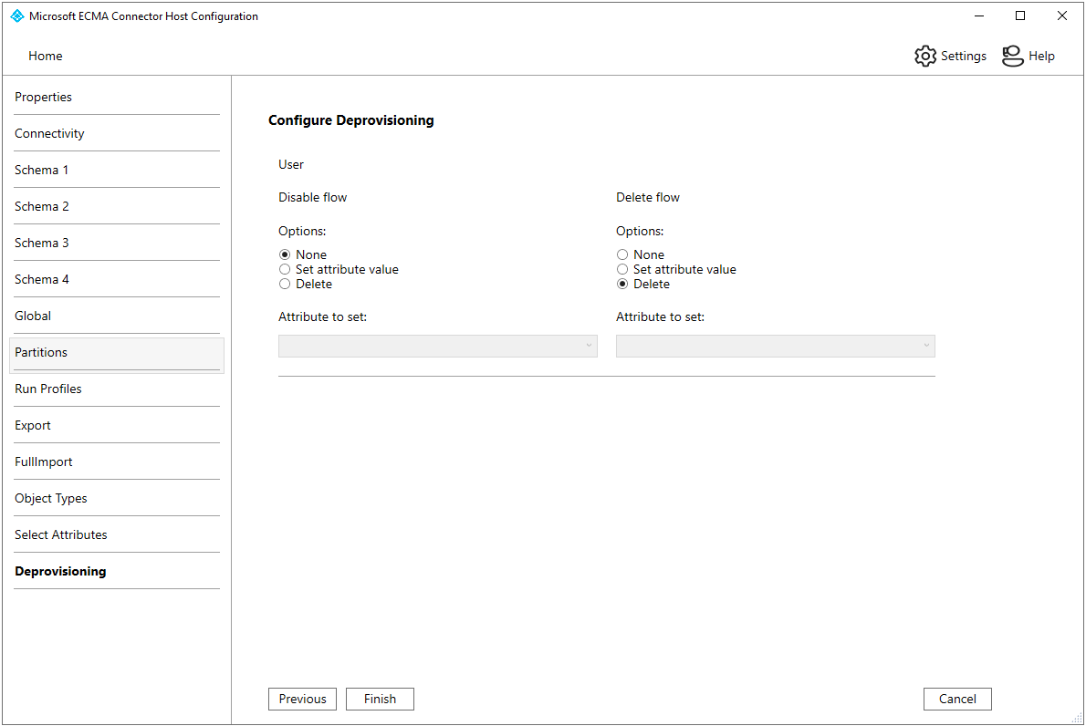This screenshot has width=1086, height=726.
Task: Select Set attribute value for Delete flow
Action: pyautogui.click(x=622, y=269)
